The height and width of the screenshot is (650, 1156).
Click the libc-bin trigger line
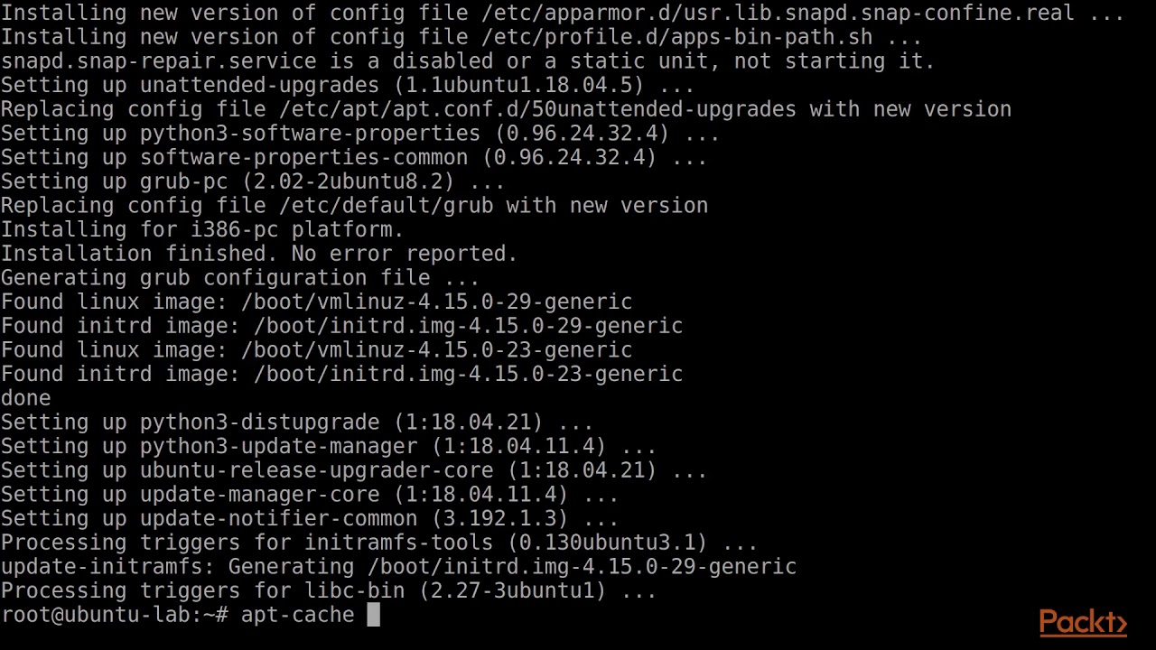click(329, 591)
